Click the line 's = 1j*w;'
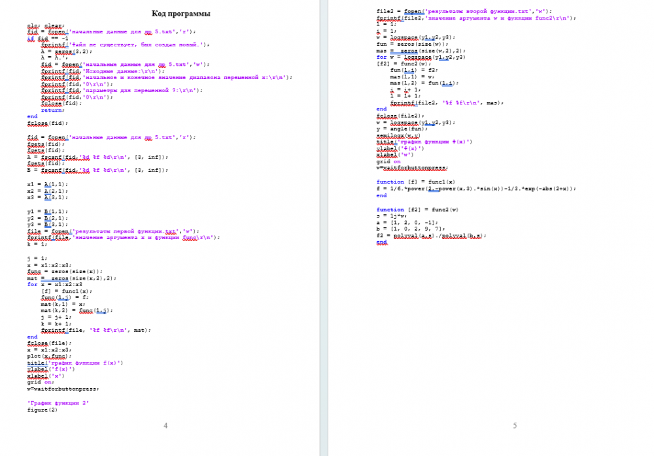 point(392,216)
